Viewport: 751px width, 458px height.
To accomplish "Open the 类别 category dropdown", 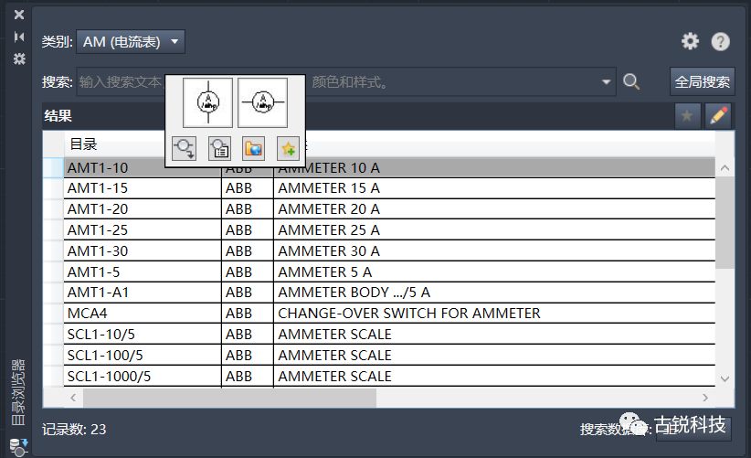I will [131, 42].
